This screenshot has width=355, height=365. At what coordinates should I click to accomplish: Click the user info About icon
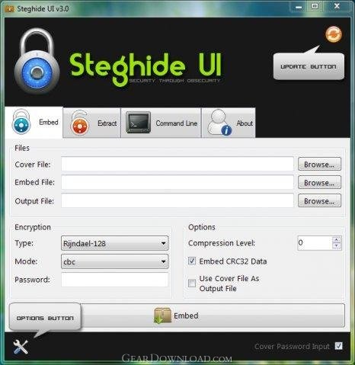[x=219, y=123]
